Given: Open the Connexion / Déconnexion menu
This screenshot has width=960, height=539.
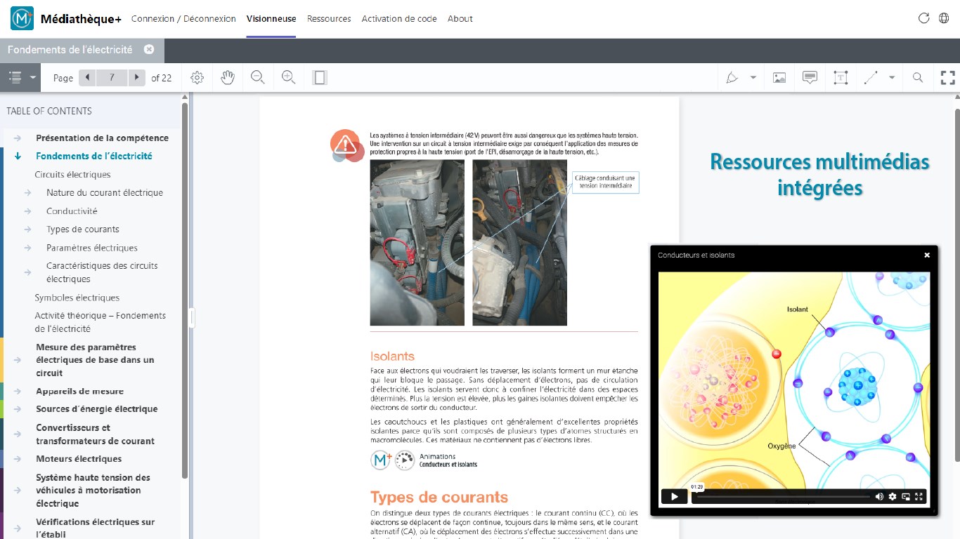Looking at the screenshot, I should click(x=183, y=19).
